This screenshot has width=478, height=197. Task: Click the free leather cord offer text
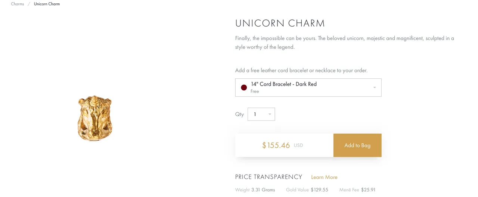tap(301, 70)
